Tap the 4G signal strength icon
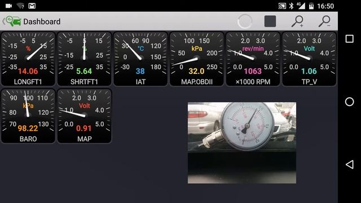361x203 pixels. [x=301, y=6]
